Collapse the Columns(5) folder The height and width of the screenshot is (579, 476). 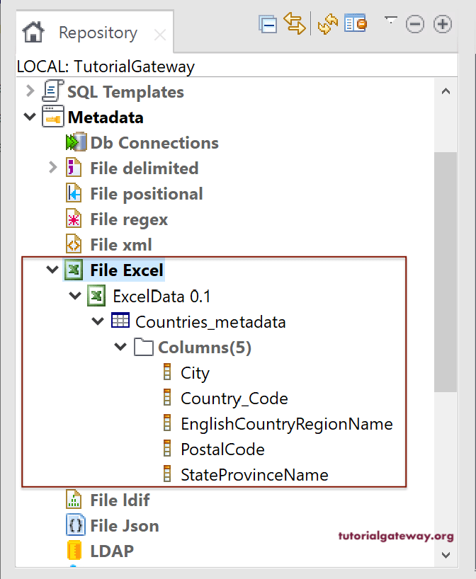(x=120, y=346)
